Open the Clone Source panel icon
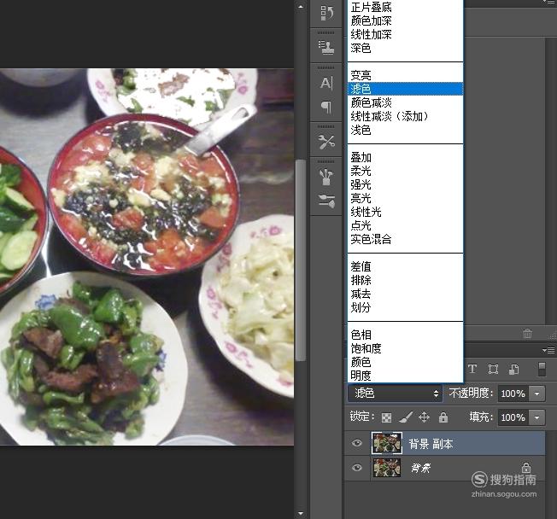This screenshot has width=557, height=519. [326, 47]
